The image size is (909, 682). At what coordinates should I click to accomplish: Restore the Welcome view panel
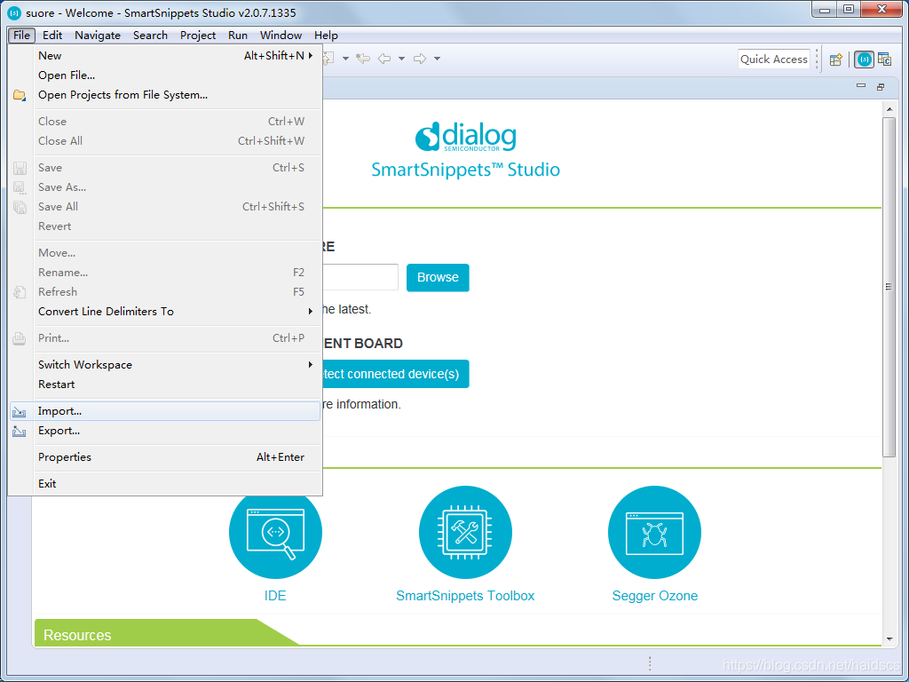[x=881, y=86]
